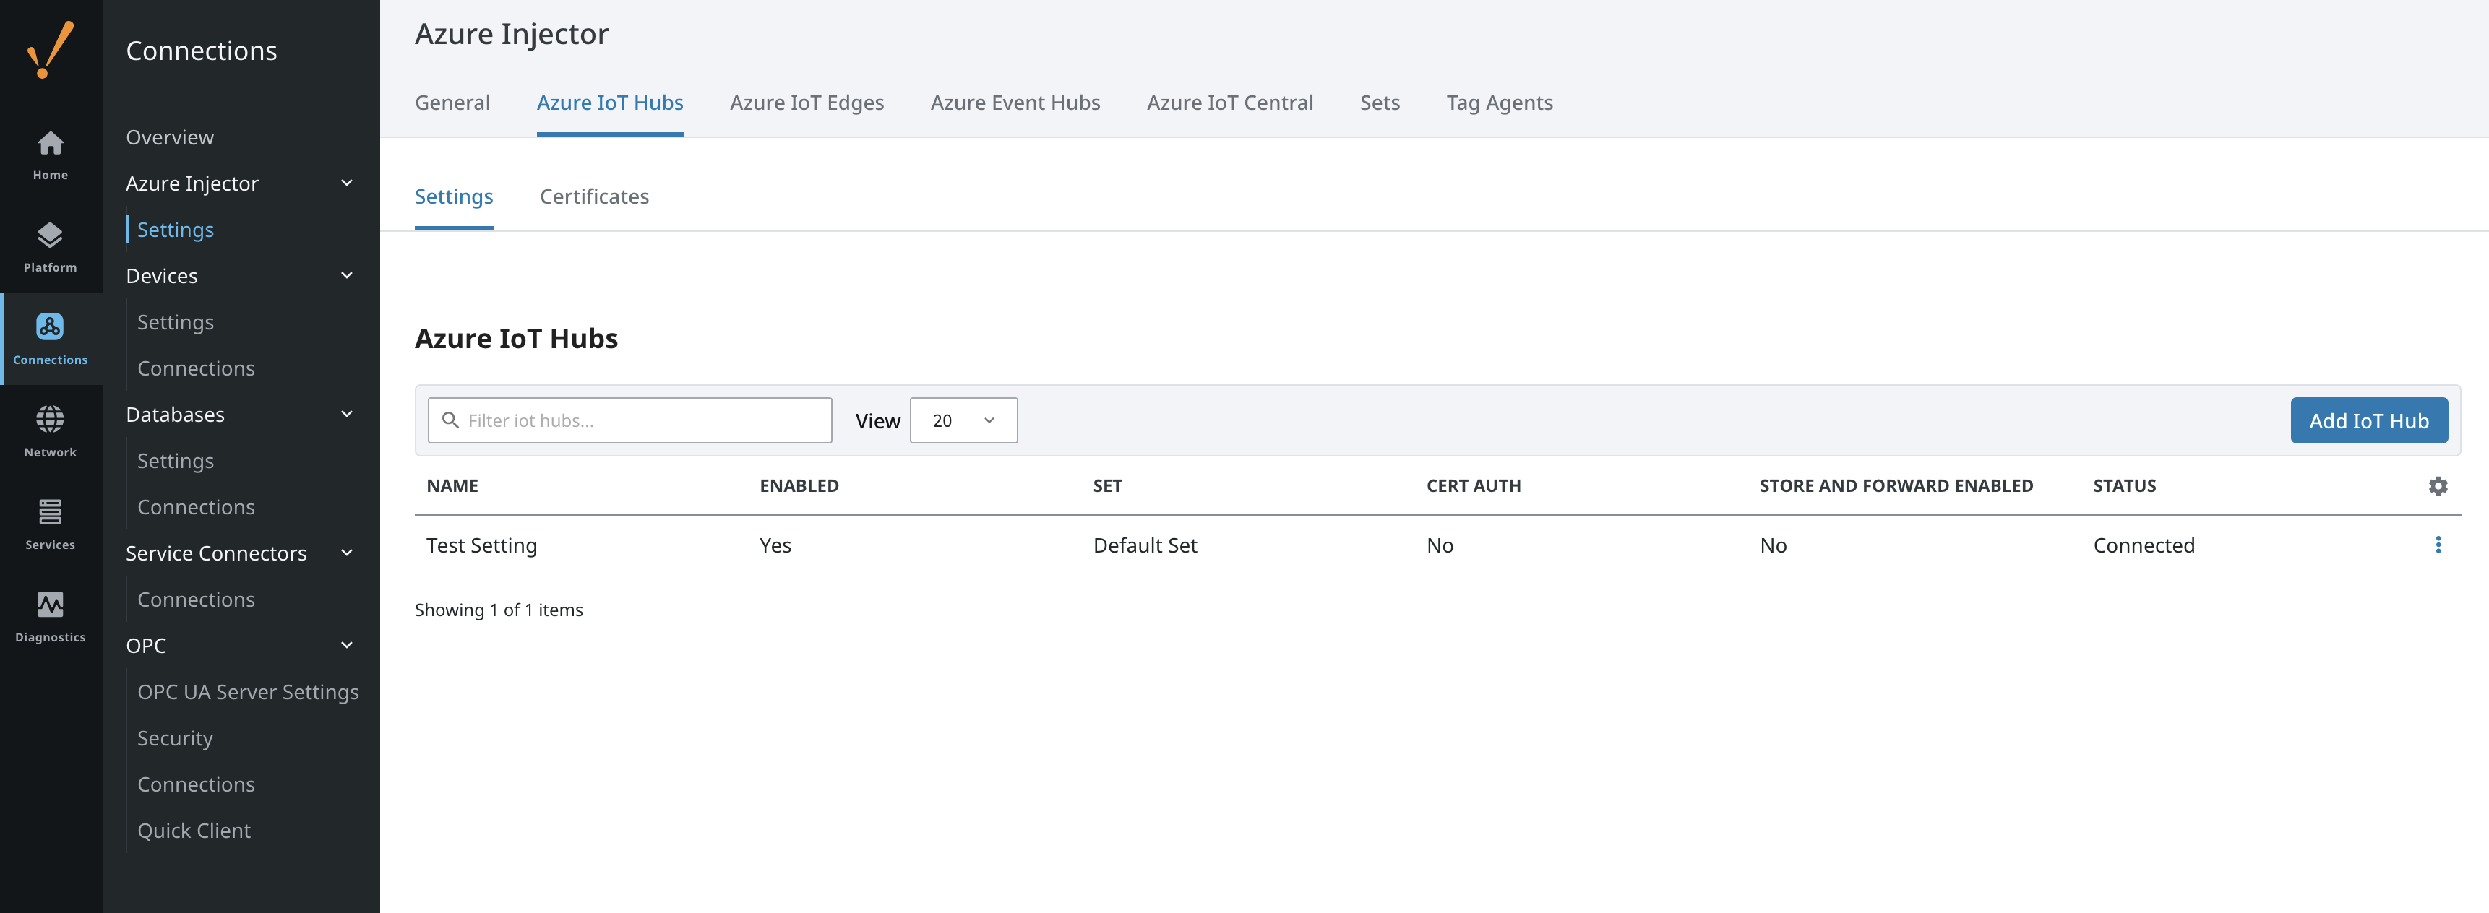This screenshot has height=913, width=2489.
Task: Switch to the Azure IoT Edges tab
Action: pos(806,103)
